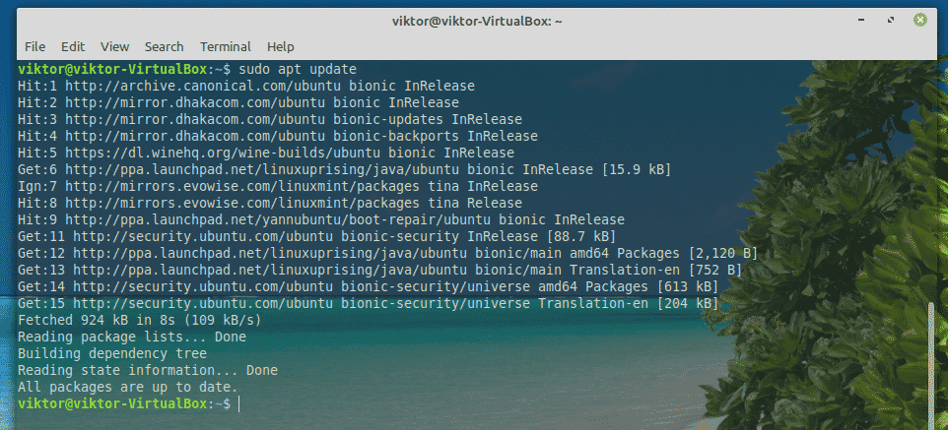Click the Get:11 bionic-security InRelease line
Image resolution: width=948 pixels, height=430 pixels.
click(316, 236)
